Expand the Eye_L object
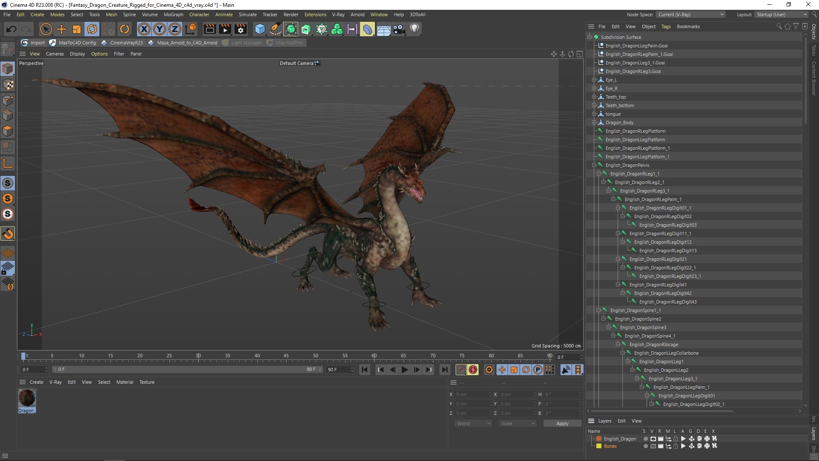Image resolution: width=819 pixels, height=461 pixels. point(594,80)
